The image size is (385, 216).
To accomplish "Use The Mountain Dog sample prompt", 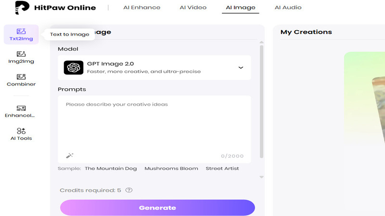I will [x=111, y=168].
